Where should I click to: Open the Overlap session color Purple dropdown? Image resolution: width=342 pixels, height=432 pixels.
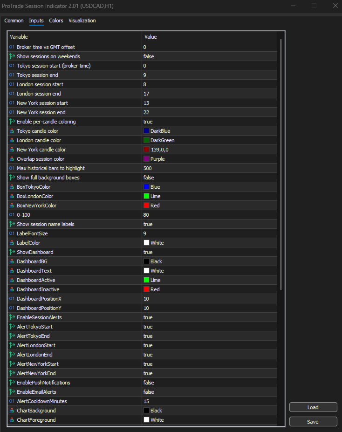[x=209, y=159]
